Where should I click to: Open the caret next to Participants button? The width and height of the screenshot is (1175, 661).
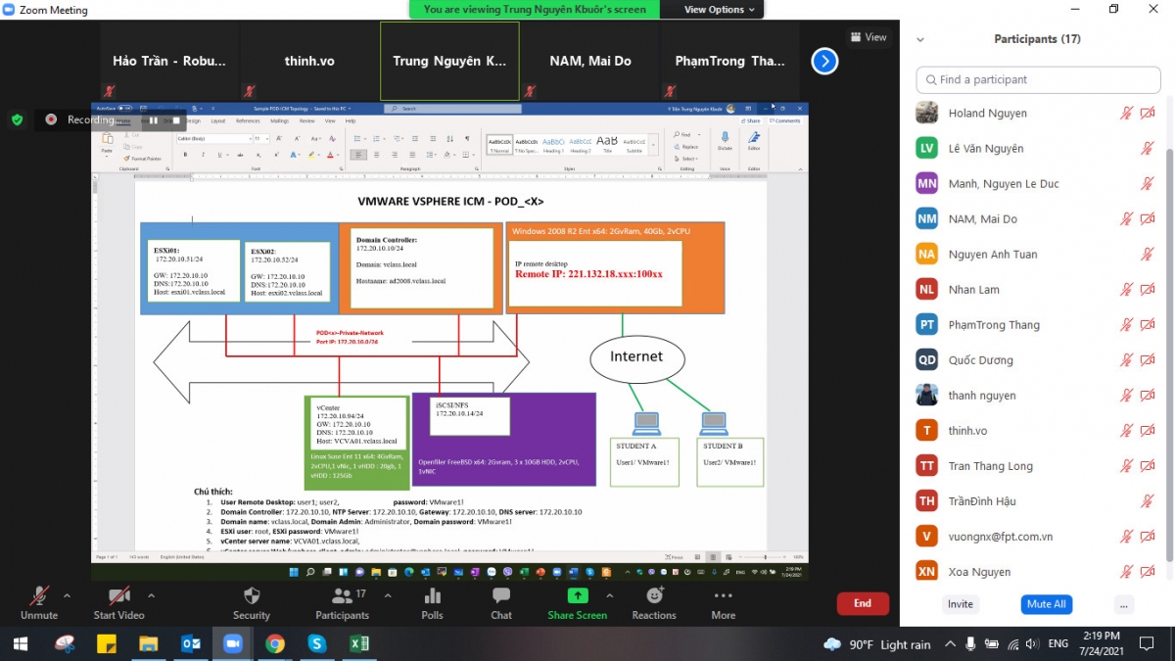[x=388, y=595]
